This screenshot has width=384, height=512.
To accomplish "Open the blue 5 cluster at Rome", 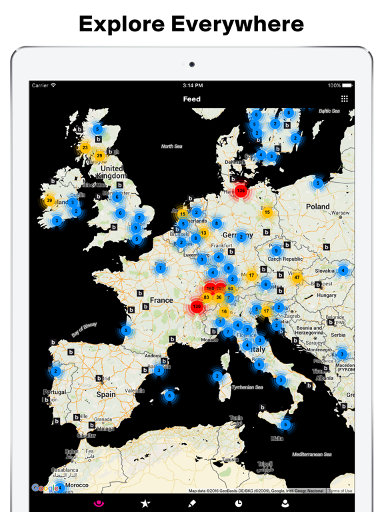I will tap(259, 365).
